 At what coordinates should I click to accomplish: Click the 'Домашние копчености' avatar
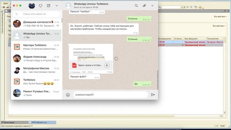[x=17, y=24]
